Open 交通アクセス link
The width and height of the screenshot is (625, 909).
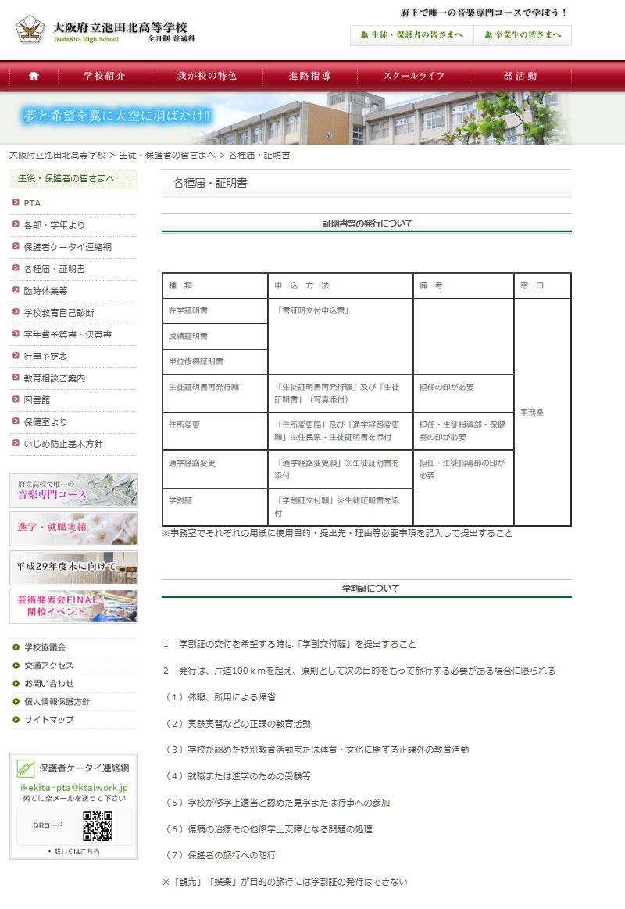click(48, 665)
